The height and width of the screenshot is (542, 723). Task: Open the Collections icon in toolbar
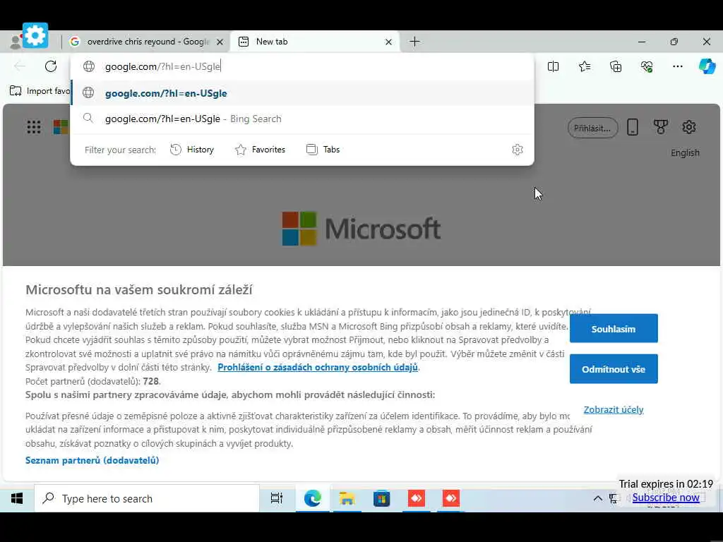pos(616,66)
